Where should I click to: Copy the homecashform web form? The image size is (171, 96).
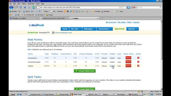(119, 58)
